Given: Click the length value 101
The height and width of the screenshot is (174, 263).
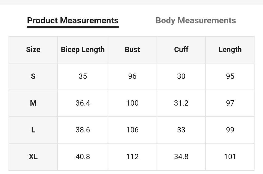Looking at the screenshot, I should pyautogui.click(x=230, y=157).
